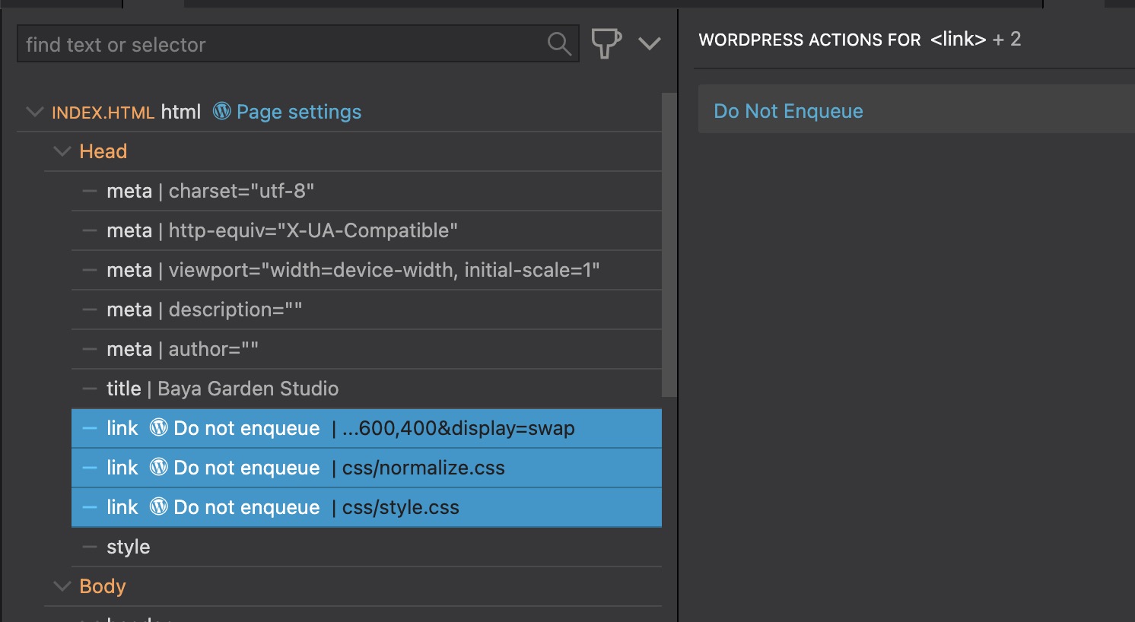The width and height of the screenshot is (1135, 622).
Task: Select the meta charset="utf-8" row
Action: click(367, 191)
